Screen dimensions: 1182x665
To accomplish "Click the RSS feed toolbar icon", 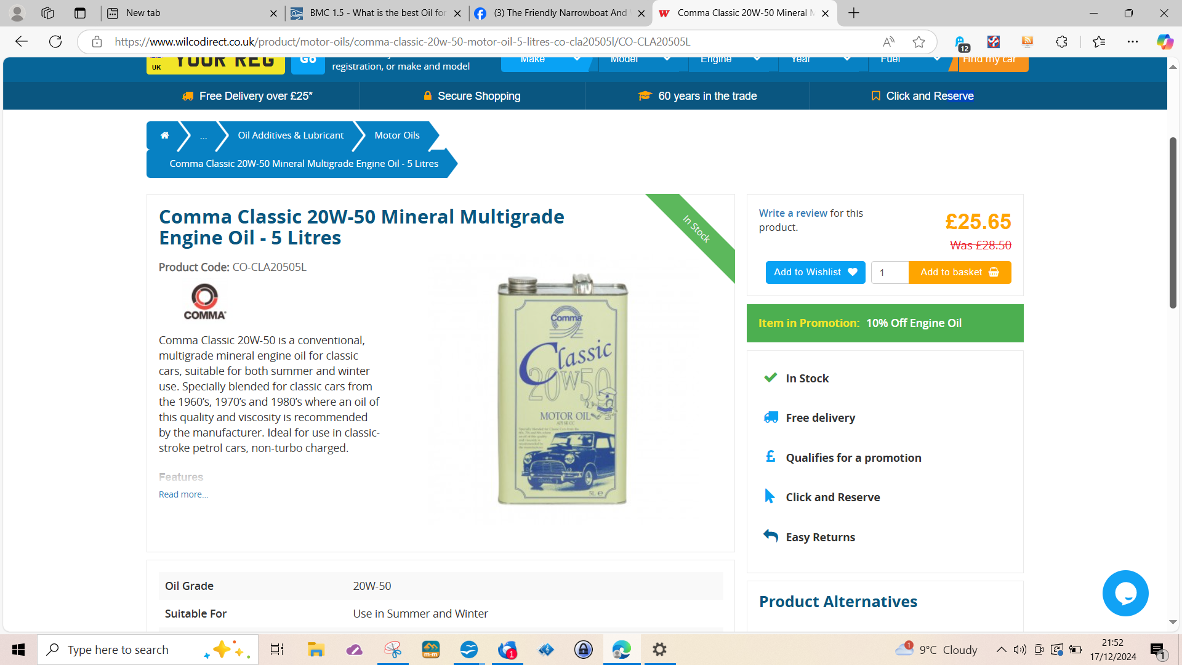I will coord(1027,41).
